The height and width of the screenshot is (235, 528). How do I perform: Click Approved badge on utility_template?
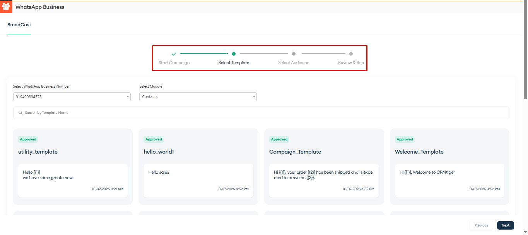tap(28, 139)
